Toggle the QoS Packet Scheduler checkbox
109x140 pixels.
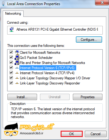[x=11, y=57]
